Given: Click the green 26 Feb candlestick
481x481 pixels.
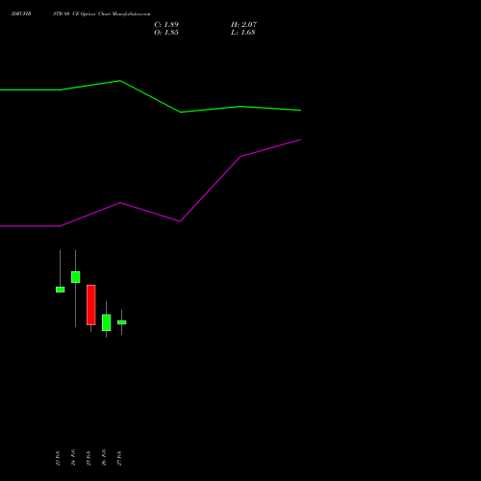Looking at the screenshot, I should point(107,322).
